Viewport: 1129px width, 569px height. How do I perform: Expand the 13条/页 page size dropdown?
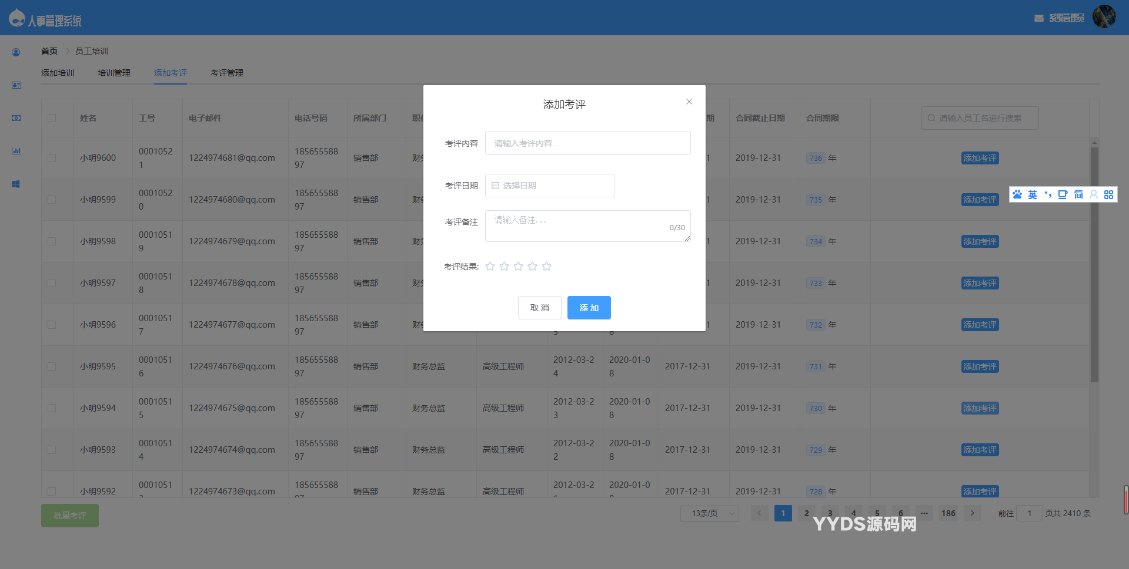(709, 513)
